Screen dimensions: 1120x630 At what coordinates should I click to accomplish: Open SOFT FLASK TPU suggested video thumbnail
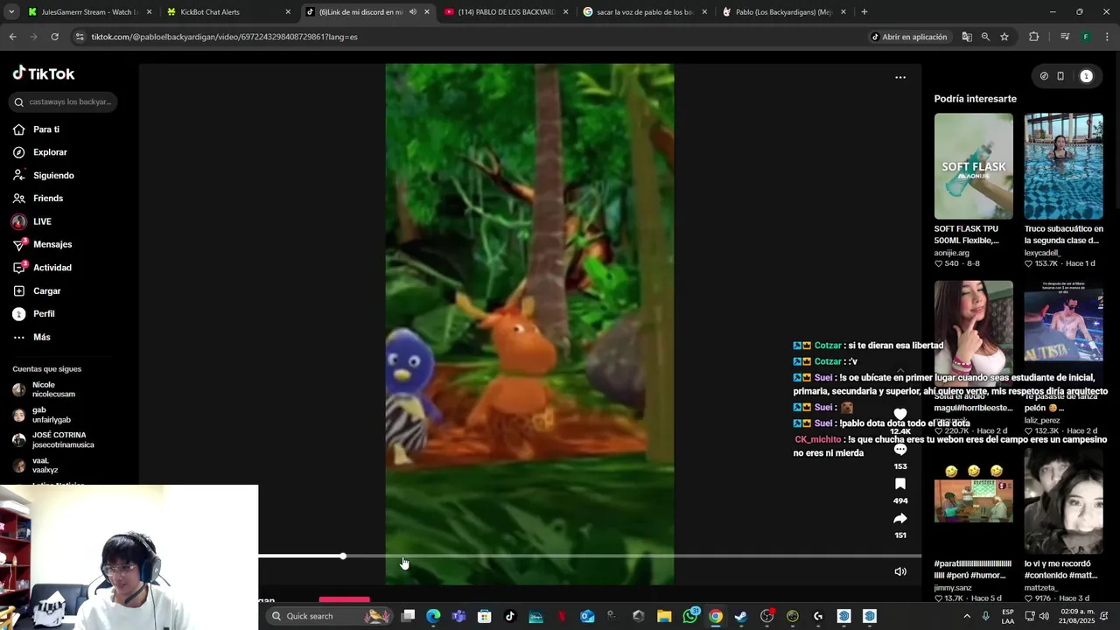coord(973,166)
